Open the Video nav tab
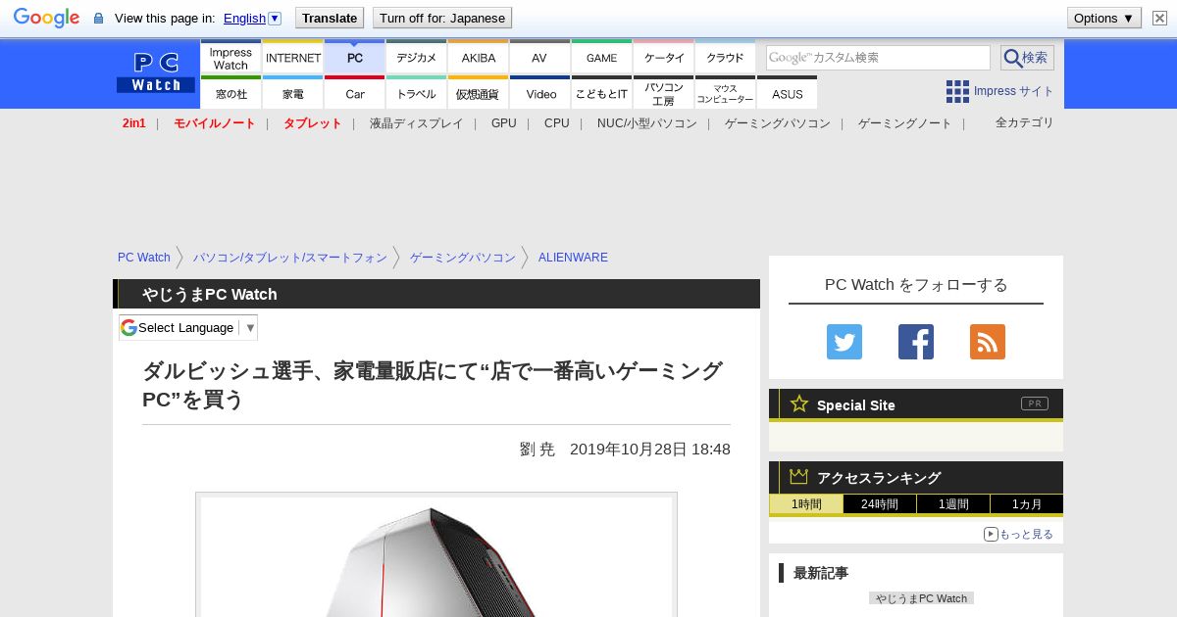 [540, 93]
